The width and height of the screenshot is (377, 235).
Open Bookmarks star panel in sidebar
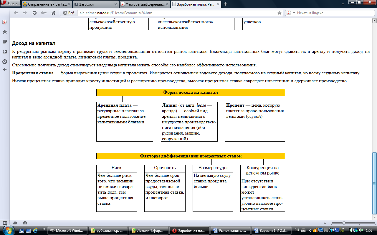[x=5, y=32]
